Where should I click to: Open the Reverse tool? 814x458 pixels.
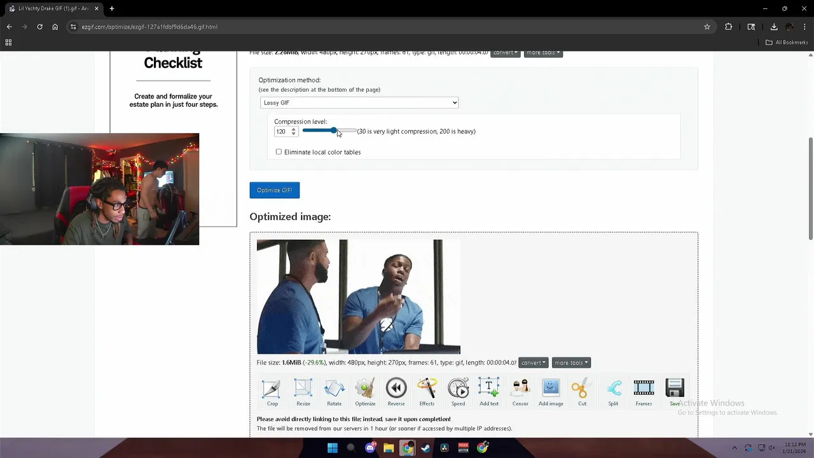[396, 392]
